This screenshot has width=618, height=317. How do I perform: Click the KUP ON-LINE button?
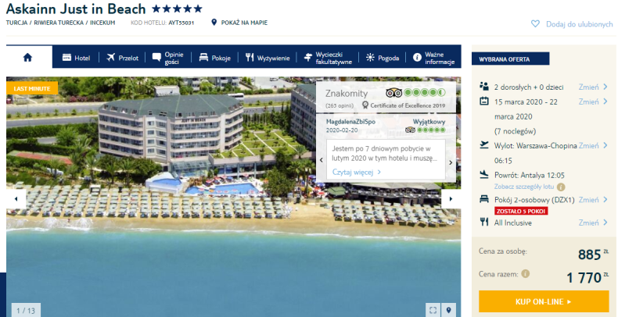pyautogui.click(x=544, y=301)
